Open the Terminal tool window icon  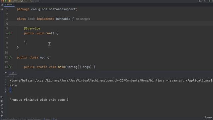tap(2, 108)
